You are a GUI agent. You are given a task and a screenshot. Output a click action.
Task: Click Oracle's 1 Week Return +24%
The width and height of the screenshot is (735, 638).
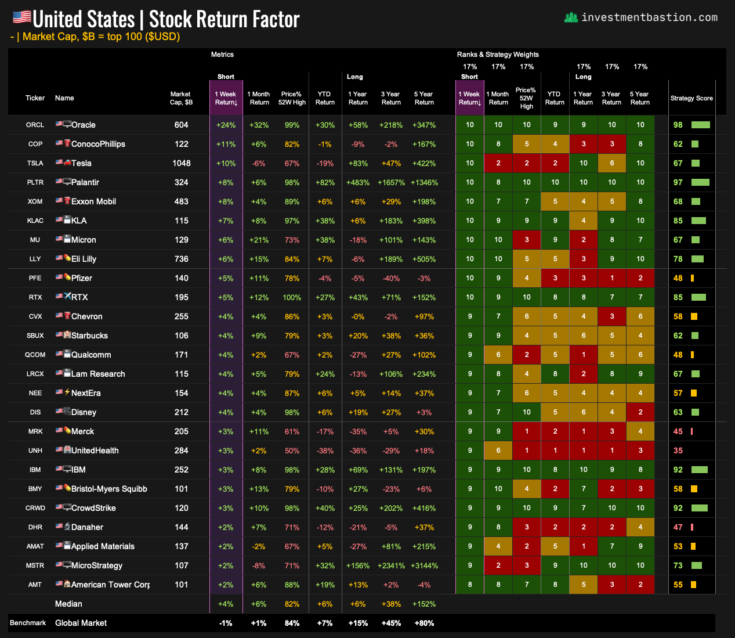coord(226,125)
